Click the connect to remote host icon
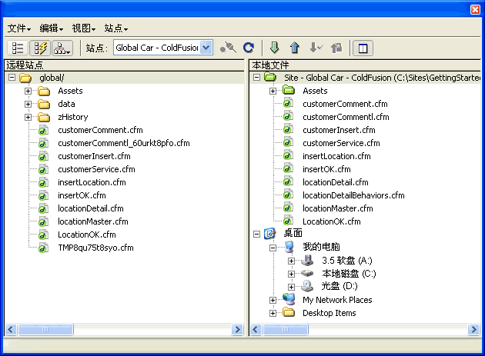485x356 pixels. 227,48
